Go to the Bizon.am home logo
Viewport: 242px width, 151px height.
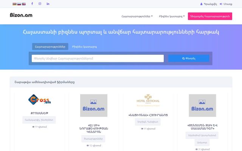(21, 15)
